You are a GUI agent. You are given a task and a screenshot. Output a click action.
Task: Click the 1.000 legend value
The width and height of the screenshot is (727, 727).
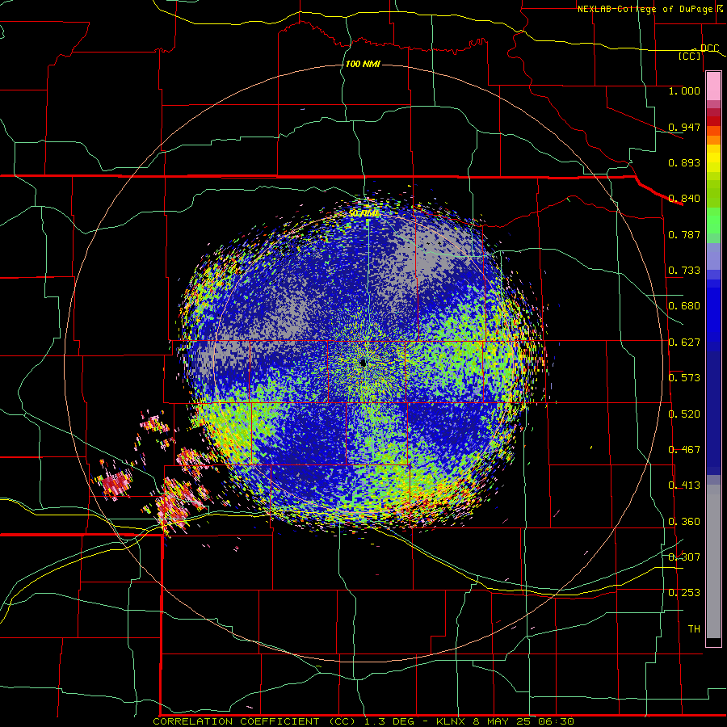(684, 90)
